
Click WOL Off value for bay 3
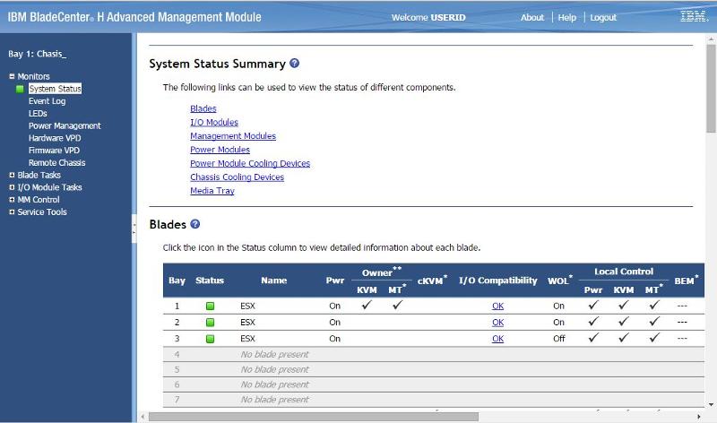click(558, 339)
